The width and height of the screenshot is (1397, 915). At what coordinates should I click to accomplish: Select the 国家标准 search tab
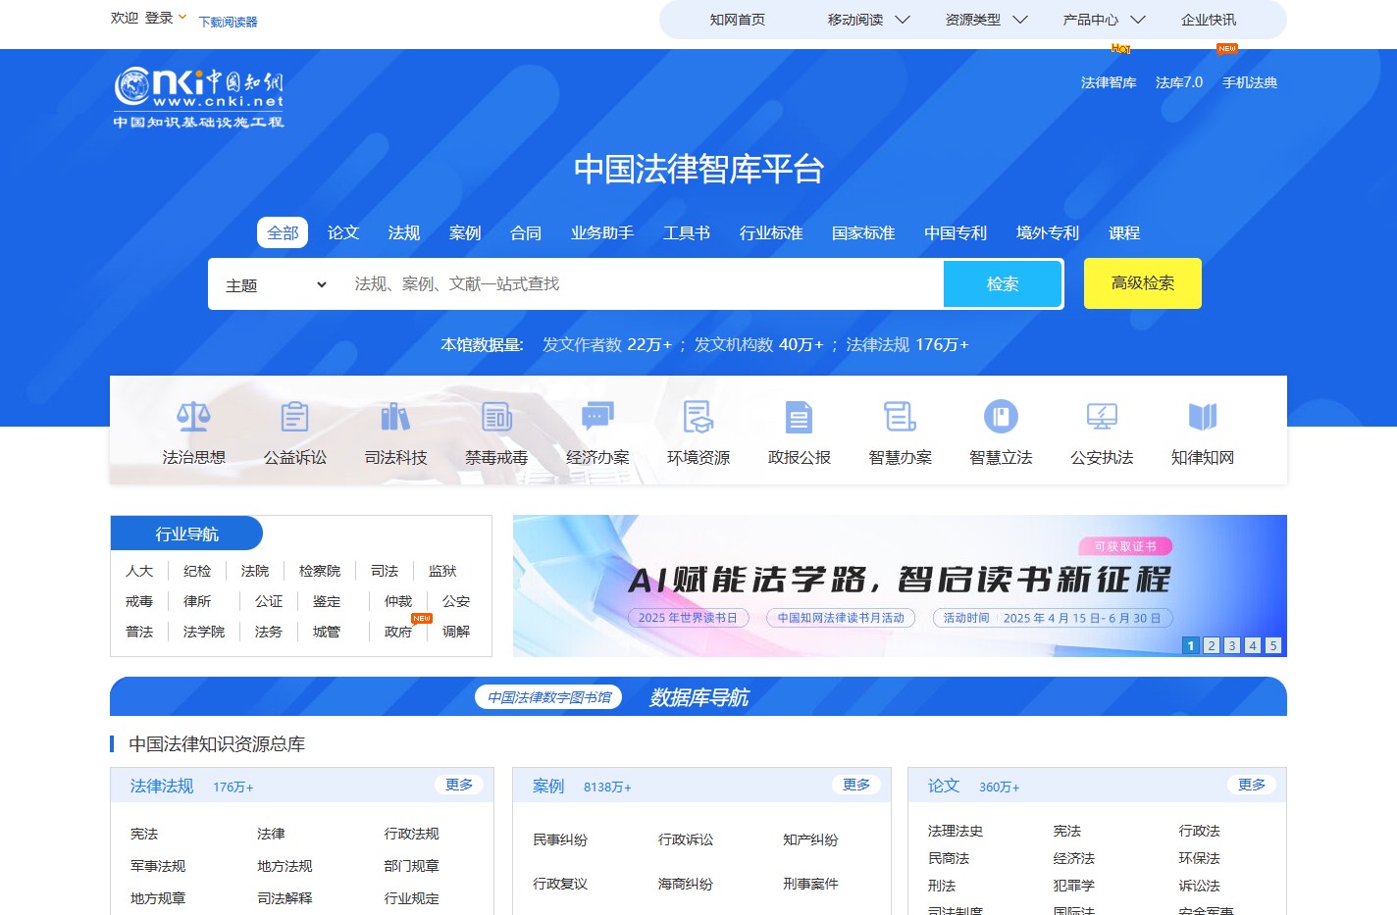(x=863, y=232)
